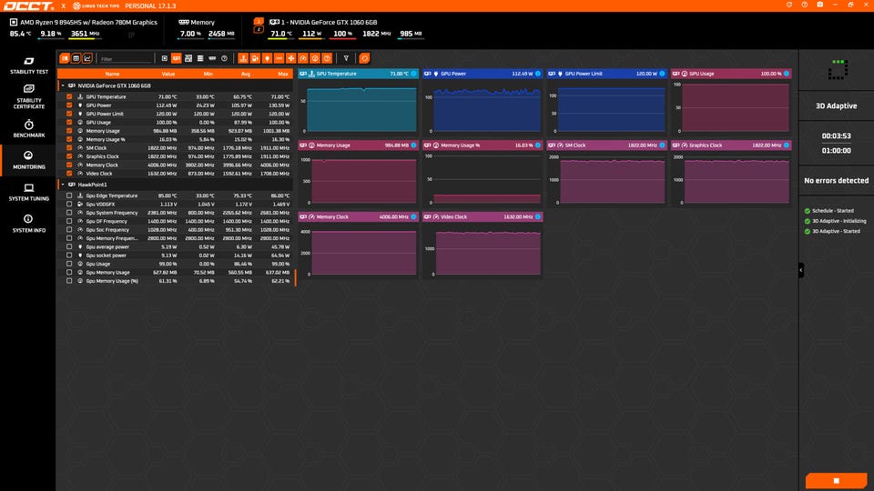Image resolution: width=874 pixels, height=491 pixels.
Task: Uncheck GPU Power Limit sensor checkbox
Action: click(x=69, y=114)
